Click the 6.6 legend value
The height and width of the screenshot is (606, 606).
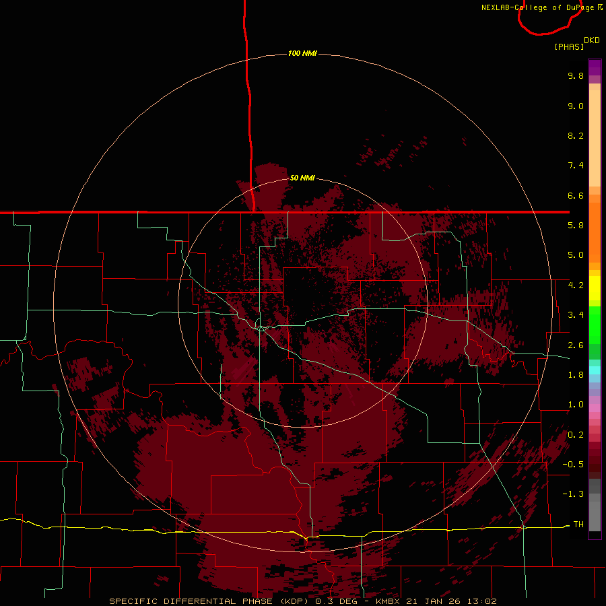pos(576,195)
